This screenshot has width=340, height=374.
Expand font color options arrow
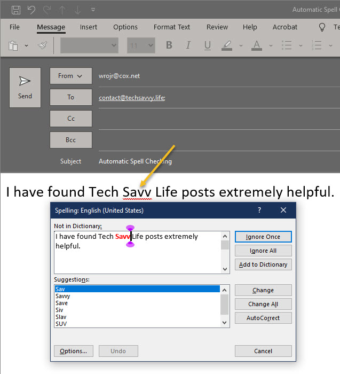[271, 45]
